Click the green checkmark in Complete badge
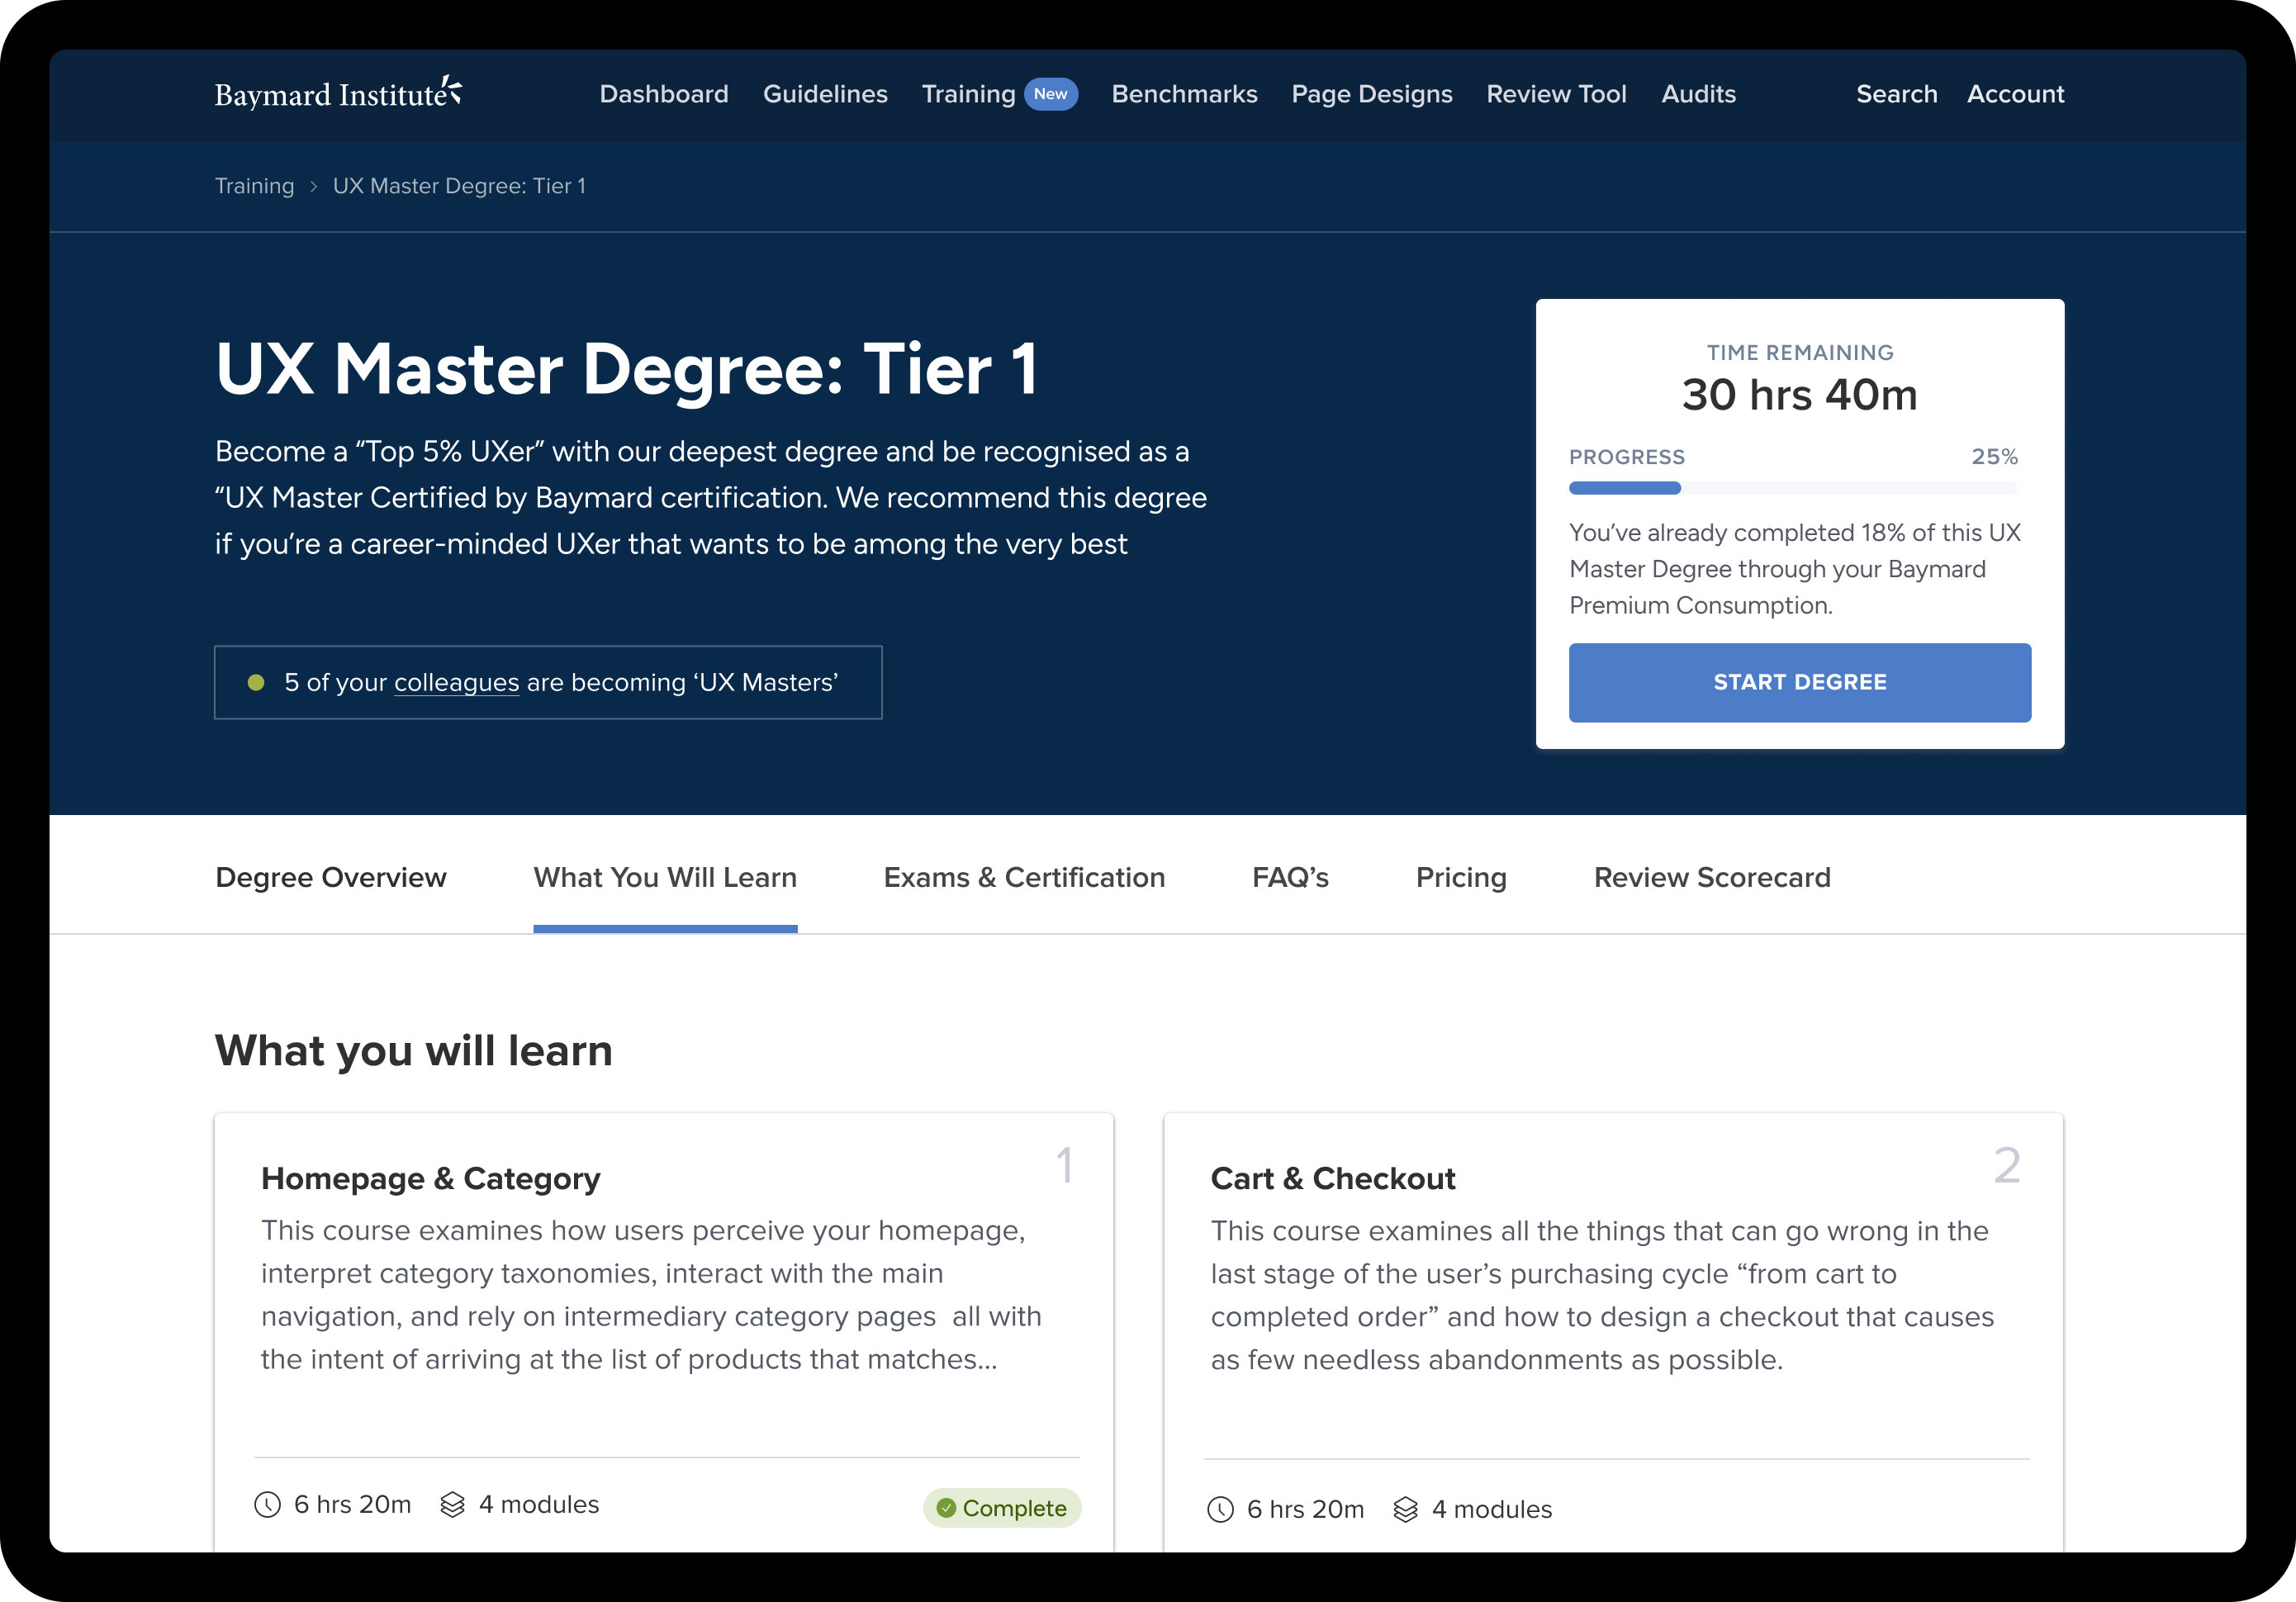The width and height of the screenshot is (2296, 1602). [946, 1508]
